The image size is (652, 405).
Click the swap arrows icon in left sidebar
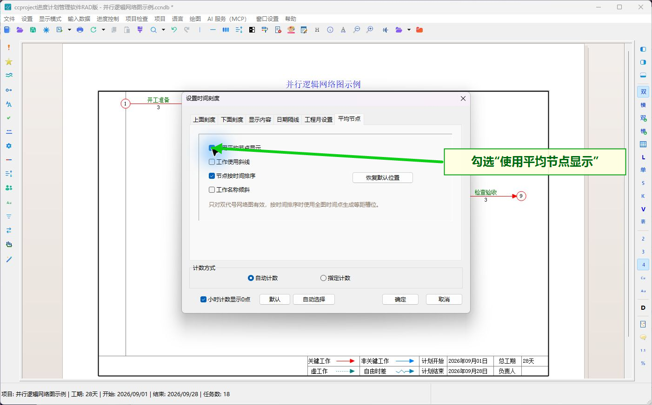click(9, 230)
